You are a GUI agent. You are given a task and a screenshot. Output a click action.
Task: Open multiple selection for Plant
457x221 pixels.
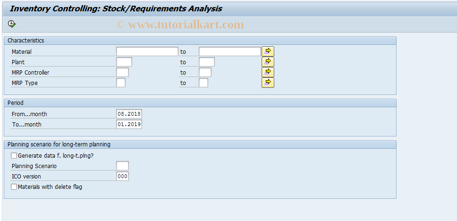pyautogui.click(x=268, y=62)
